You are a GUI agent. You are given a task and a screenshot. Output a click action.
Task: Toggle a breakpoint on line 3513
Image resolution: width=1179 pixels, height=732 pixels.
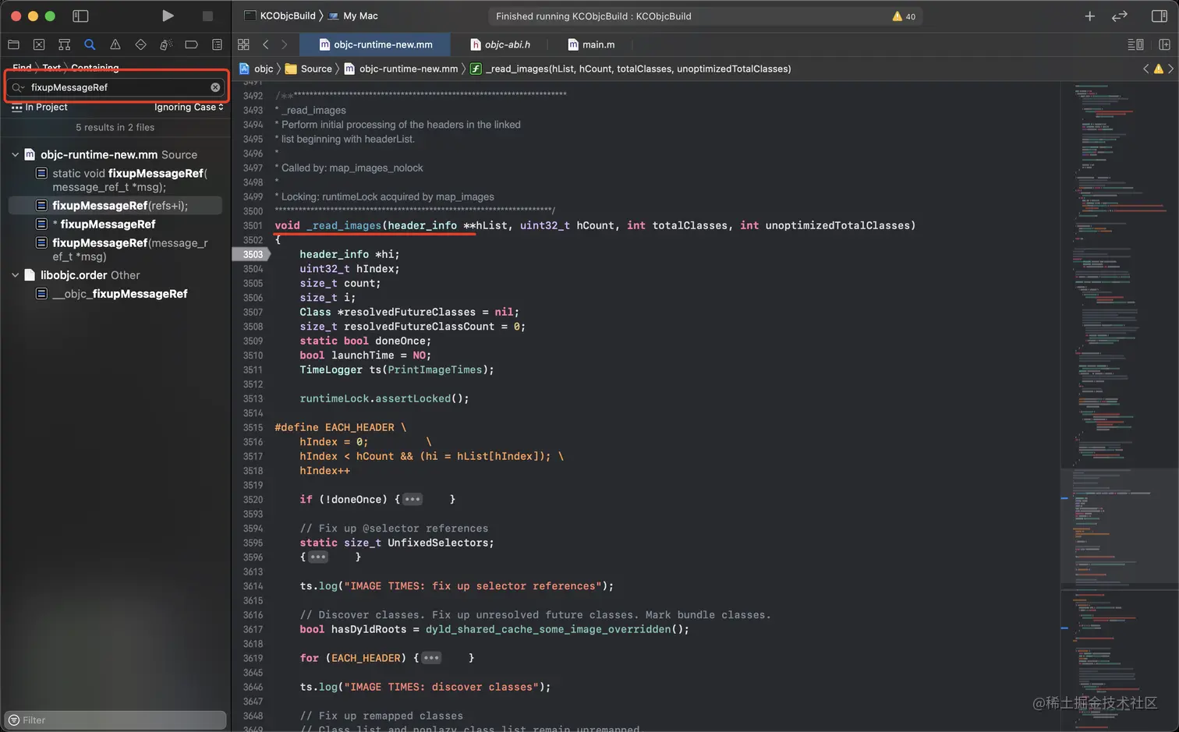click(x=253, y=398)
